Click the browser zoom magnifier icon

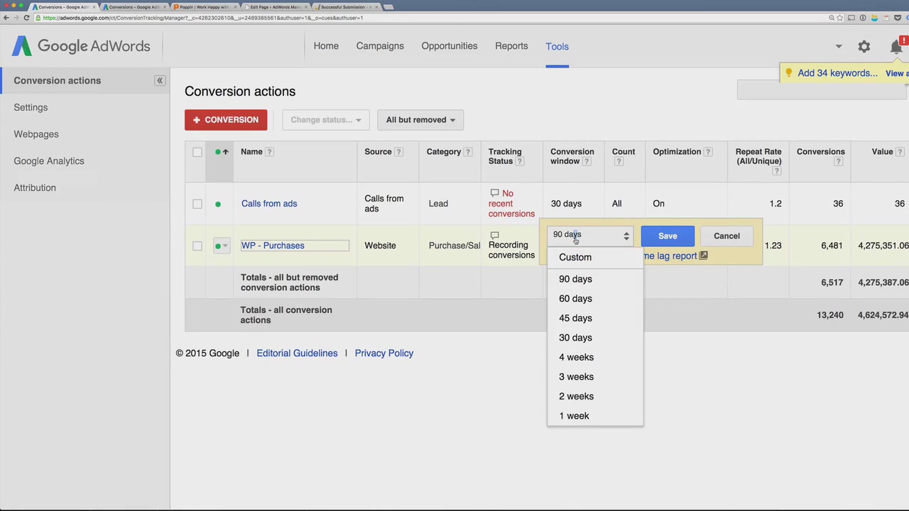tap(831, 18)
